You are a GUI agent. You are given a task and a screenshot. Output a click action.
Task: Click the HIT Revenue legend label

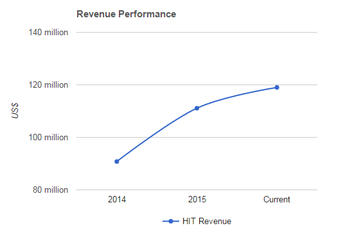207,222
